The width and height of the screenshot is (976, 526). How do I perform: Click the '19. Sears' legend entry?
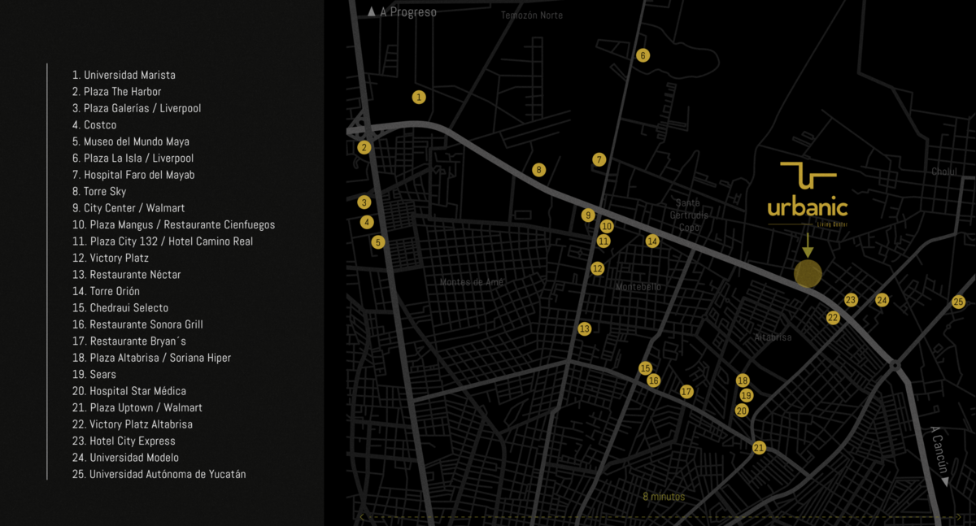tap(94, 375)
